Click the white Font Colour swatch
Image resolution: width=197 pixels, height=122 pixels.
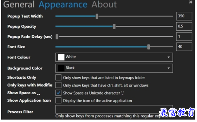(x=61, y=57)
